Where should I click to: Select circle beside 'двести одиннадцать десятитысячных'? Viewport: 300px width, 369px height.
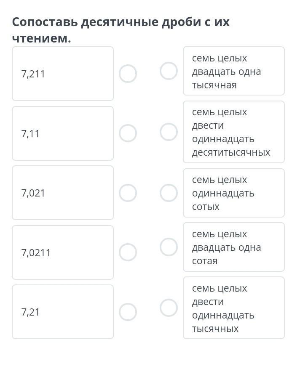(x=169, y=132)
